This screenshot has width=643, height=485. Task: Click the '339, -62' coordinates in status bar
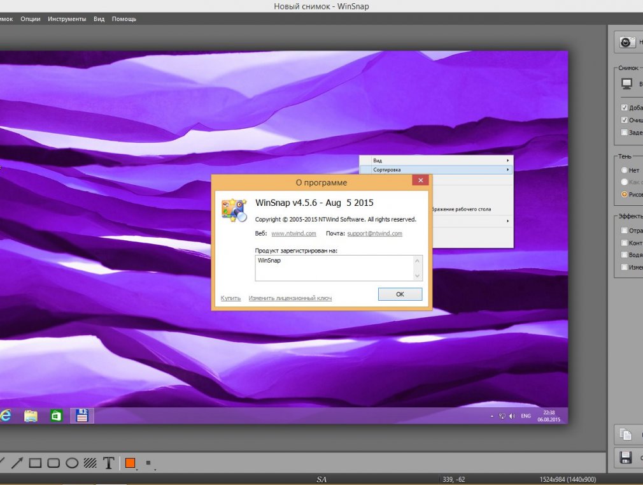pos(453,479)
